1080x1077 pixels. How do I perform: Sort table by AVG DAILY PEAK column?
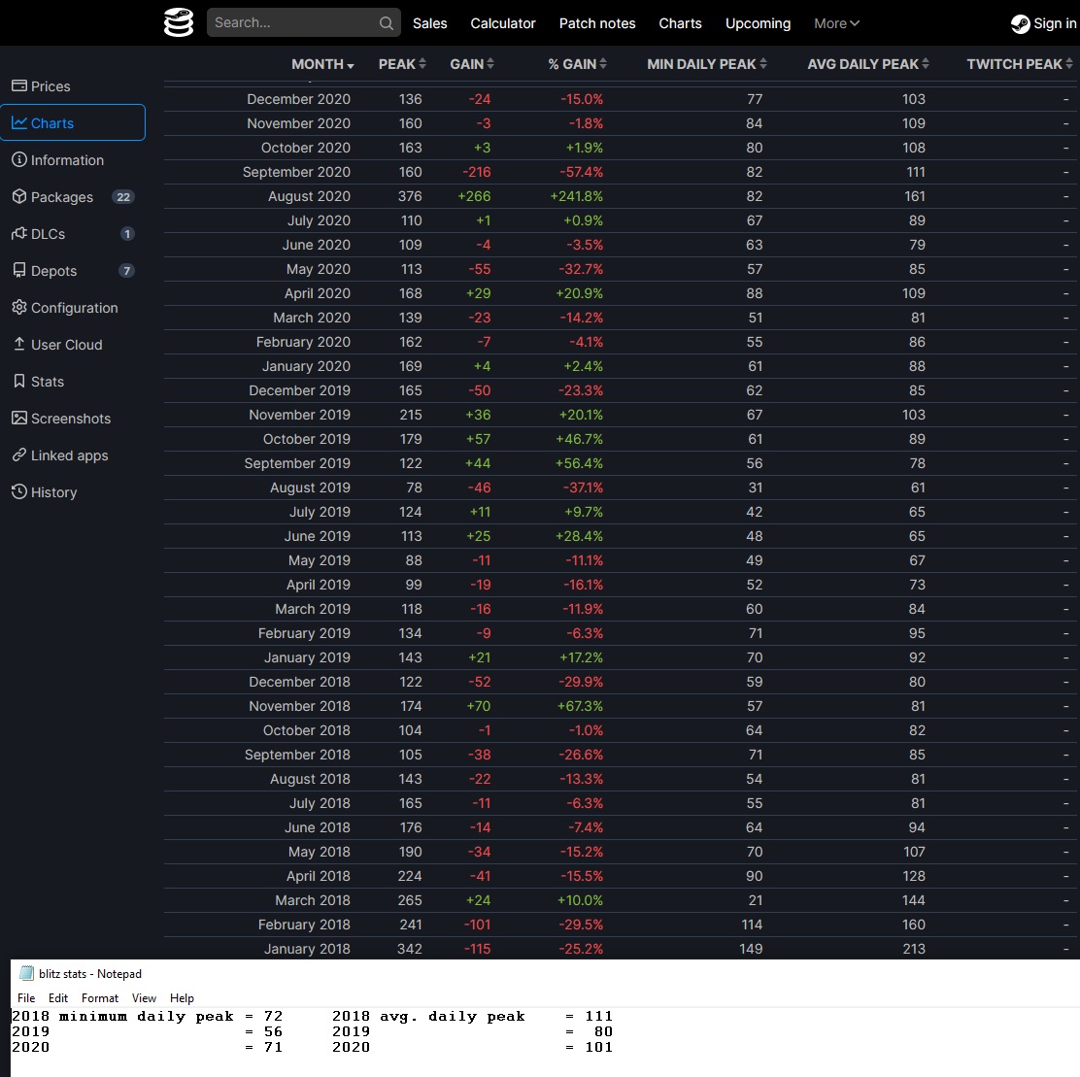868,64
